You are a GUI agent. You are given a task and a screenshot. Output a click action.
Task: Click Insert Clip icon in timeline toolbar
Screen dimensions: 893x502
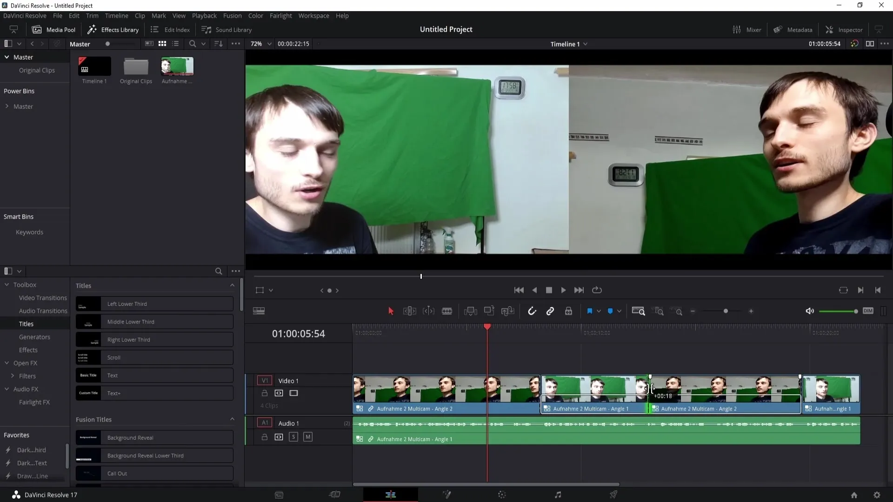point(471,311)
